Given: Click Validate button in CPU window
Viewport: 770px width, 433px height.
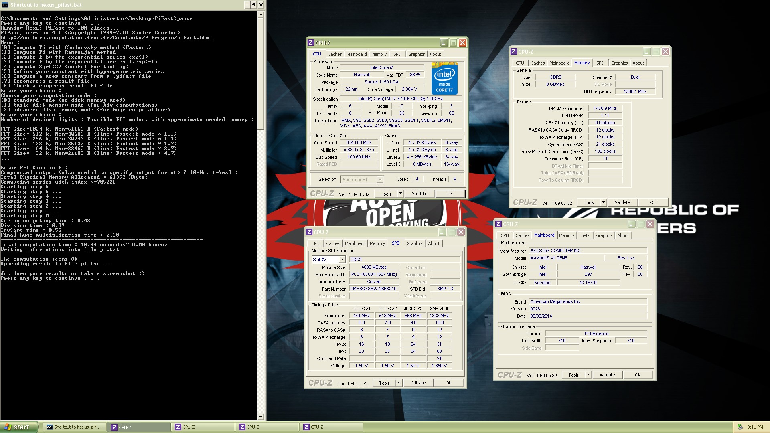Looking at the screenshot, I should pos(419,194).
